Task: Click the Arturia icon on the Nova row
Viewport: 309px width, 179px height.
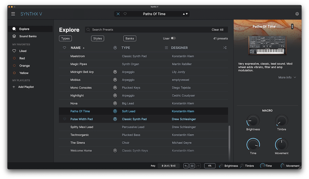Action: [115, 103]
